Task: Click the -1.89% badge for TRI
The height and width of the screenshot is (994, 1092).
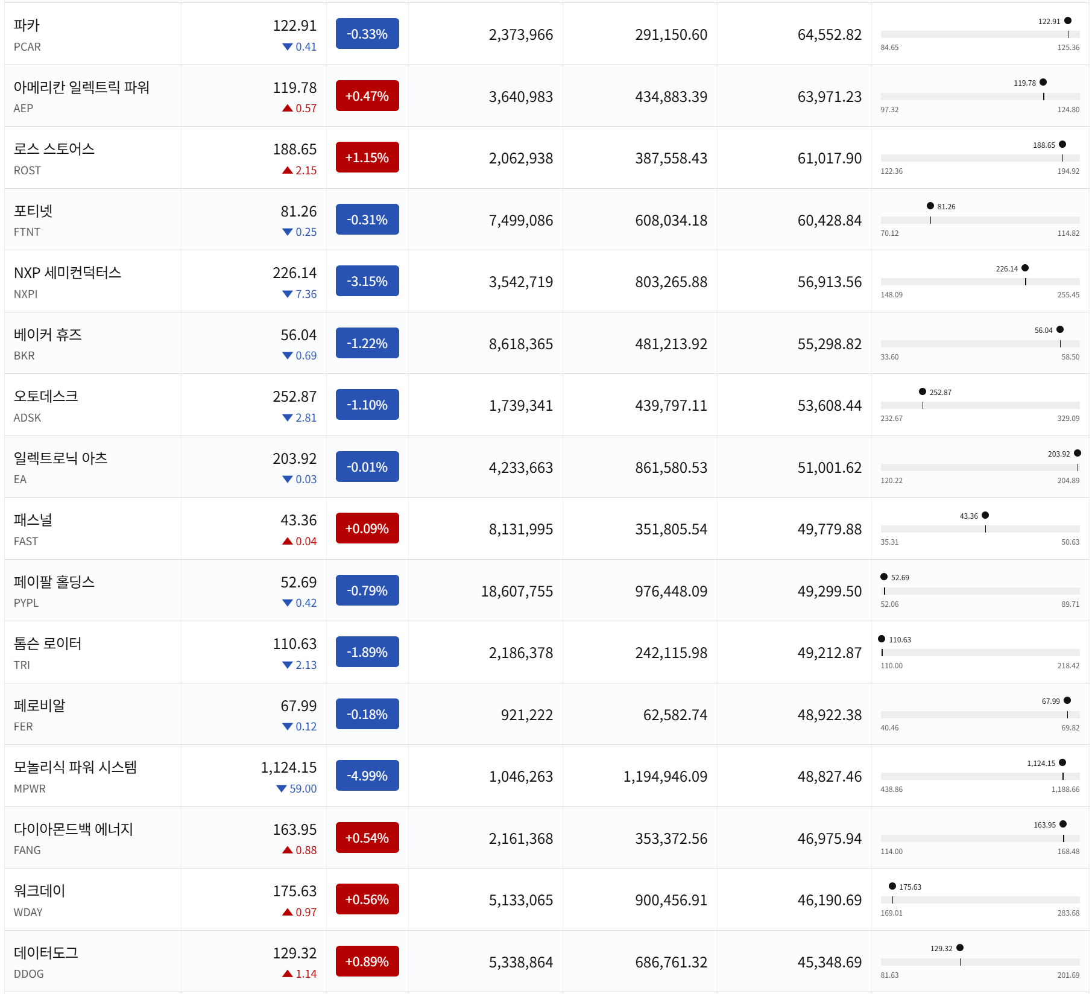Action: tap(367, 652)
